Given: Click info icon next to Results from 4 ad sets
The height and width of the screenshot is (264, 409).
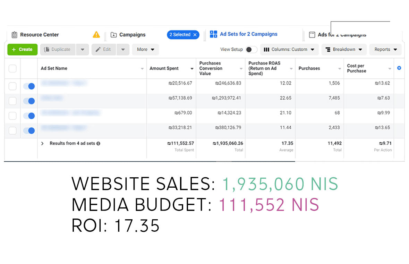Looking at the screenshot, I should (x=99, y=143).
